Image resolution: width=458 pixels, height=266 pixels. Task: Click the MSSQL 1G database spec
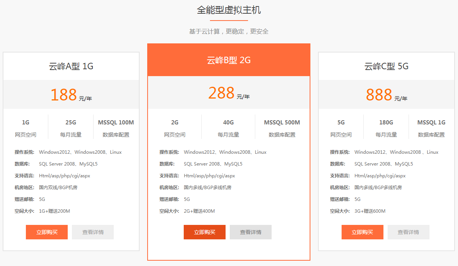tap(431, 123)
